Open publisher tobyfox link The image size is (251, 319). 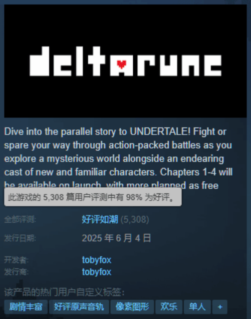[96, 272]
